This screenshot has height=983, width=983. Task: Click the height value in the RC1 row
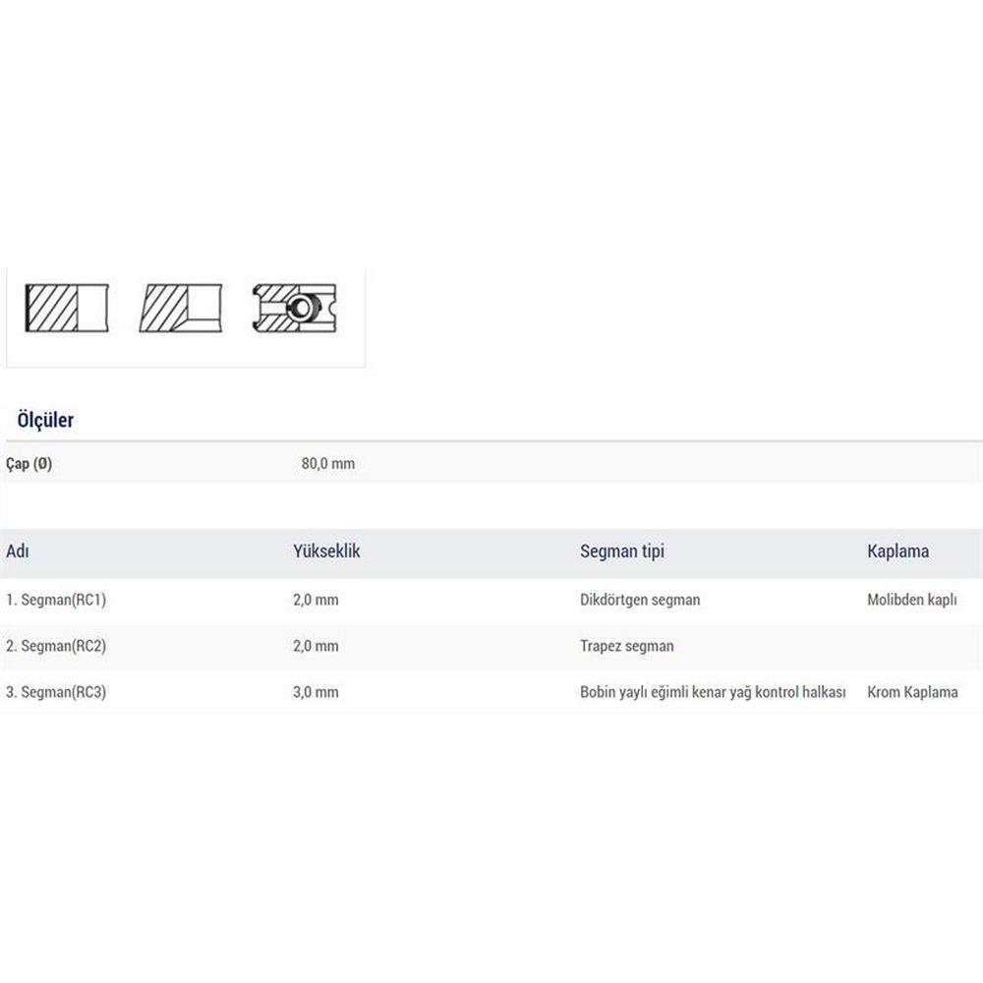316,600
